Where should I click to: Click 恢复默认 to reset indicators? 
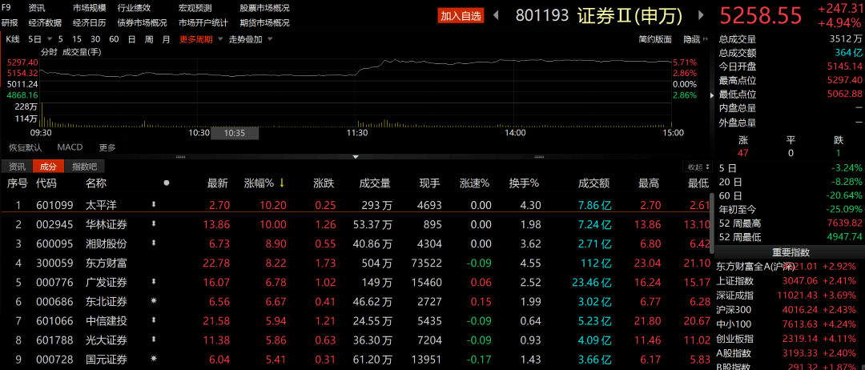(25, 147)
